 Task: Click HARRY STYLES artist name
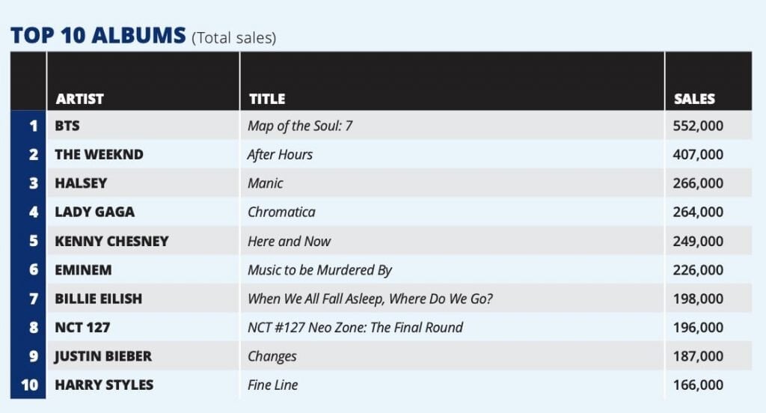tap(104, 385)
